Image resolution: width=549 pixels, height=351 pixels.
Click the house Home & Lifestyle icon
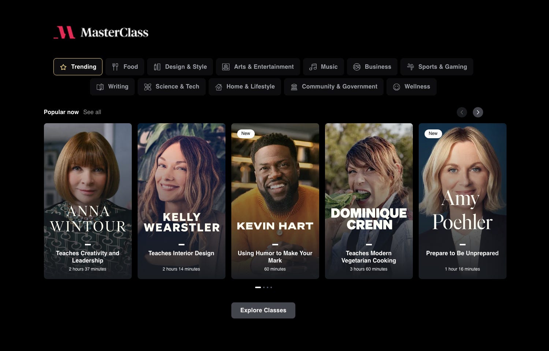(x=219, y=87)
